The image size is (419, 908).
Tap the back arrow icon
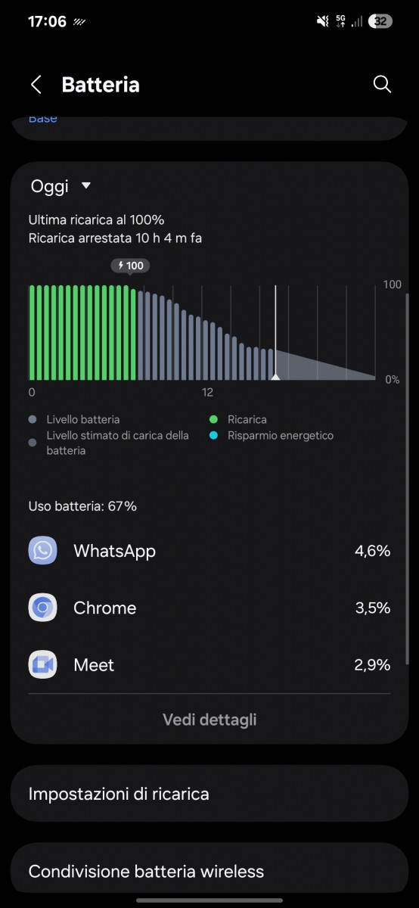pos(36,84)
